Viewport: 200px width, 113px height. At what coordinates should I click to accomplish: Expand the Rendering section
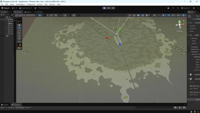pos(190,49)
